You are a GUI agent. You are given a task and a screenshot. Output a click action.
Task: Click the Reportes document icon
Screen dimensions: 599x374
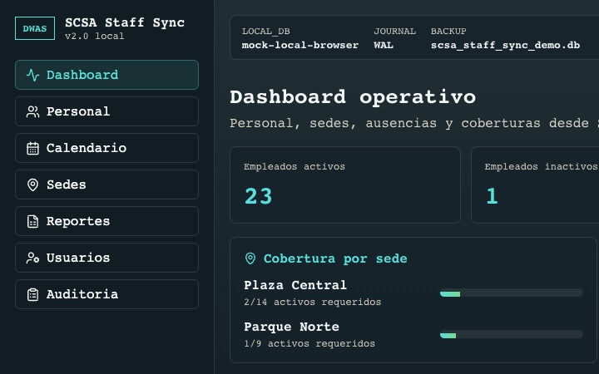coord(32,221)
